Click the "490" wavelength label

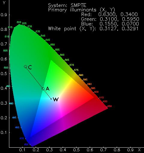11,103
